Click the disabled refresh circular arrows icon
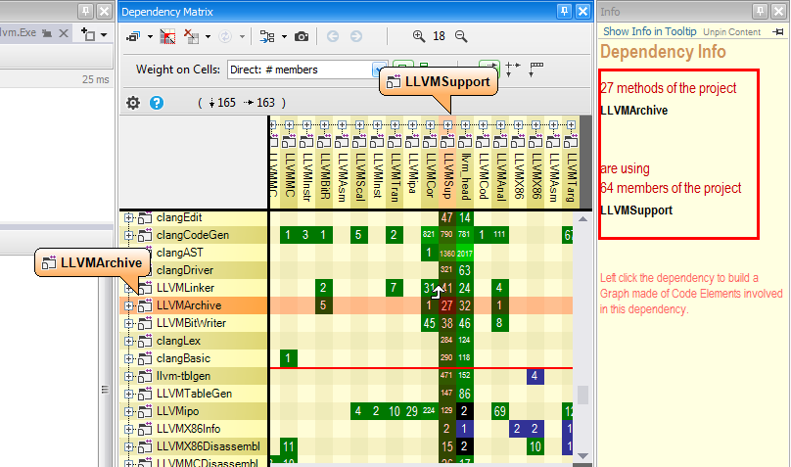This screenshot has width=791, height=467. (225, 36)
